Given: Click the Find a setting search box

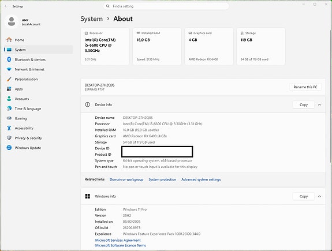Looking at the screenshot, I should coord(166,6).
